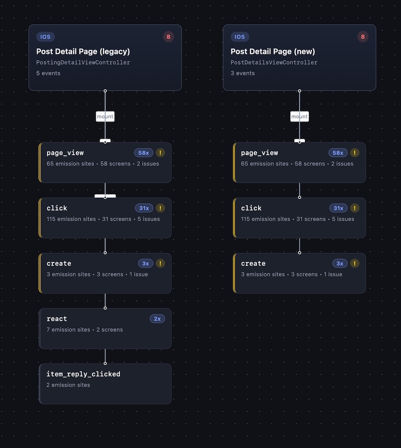Select the mount edge label under legacy page

click(105, 116)
